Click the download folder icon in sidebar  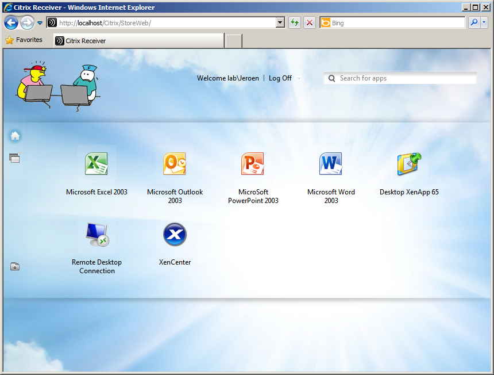coord(15,266)
